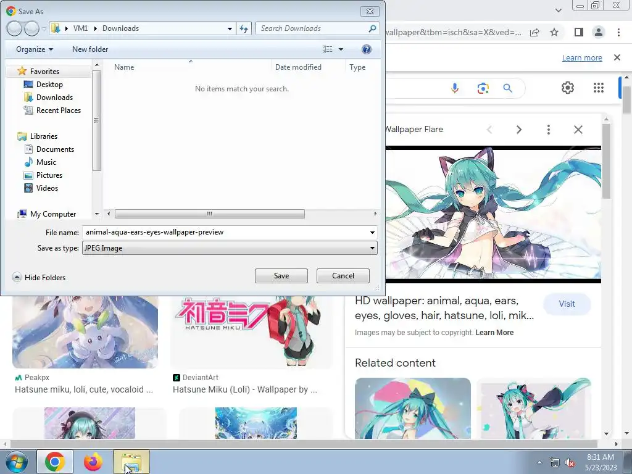The width and height of the screenshot is (632, 474).
Task: Click the change view icon in dialog toolbar
Action: pos(327,49)
